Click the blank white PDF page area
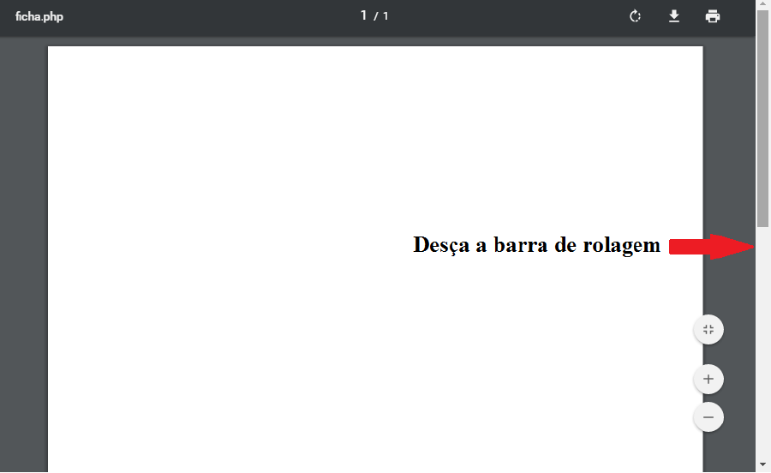This screenshot has height=473, width=771. click(x=257, y=257)
